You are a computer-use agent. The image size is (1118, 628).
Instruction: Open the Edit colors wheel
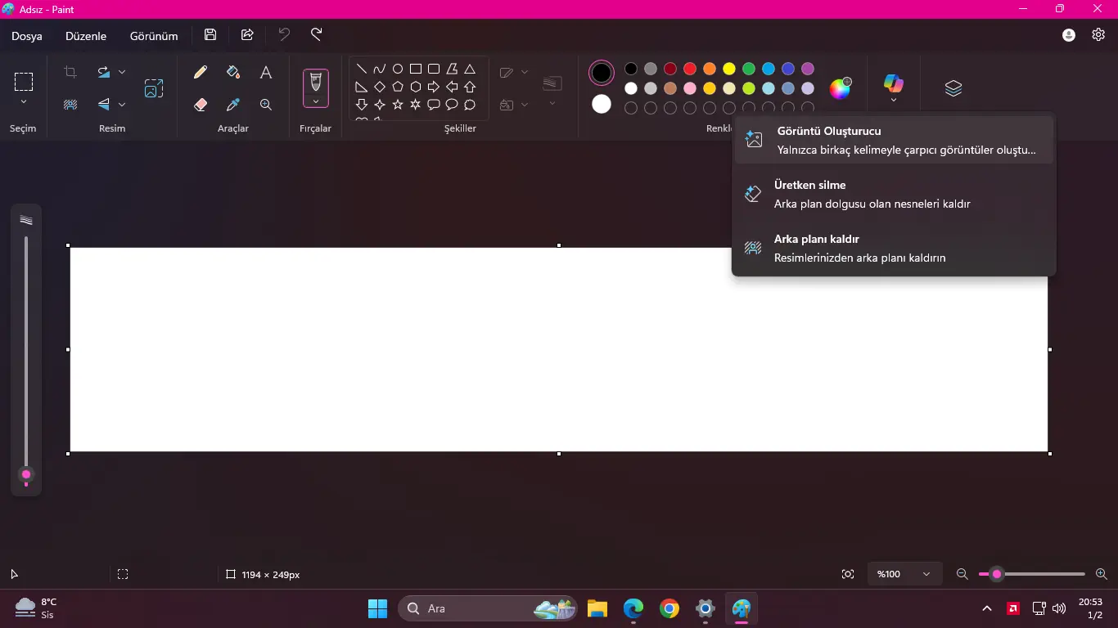[x=841, y=88]
